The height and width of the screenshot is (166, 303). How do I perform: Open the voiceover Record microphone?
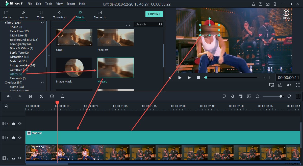232,96
